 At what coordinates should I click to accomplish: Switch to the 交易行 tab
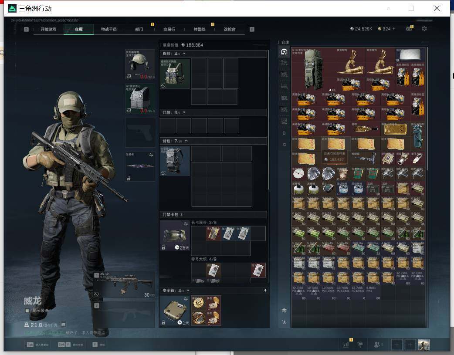(169, 29)
